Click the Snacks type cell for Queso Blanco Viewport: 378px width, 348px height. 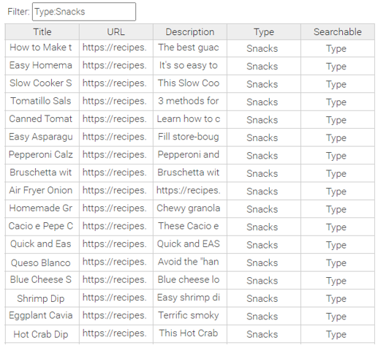click(x=264, y=262)
